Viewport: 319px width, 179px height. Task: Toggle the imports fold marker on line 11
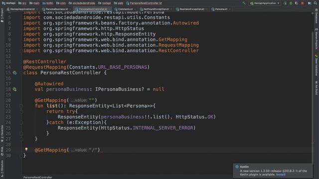click(x=21, y=51)
